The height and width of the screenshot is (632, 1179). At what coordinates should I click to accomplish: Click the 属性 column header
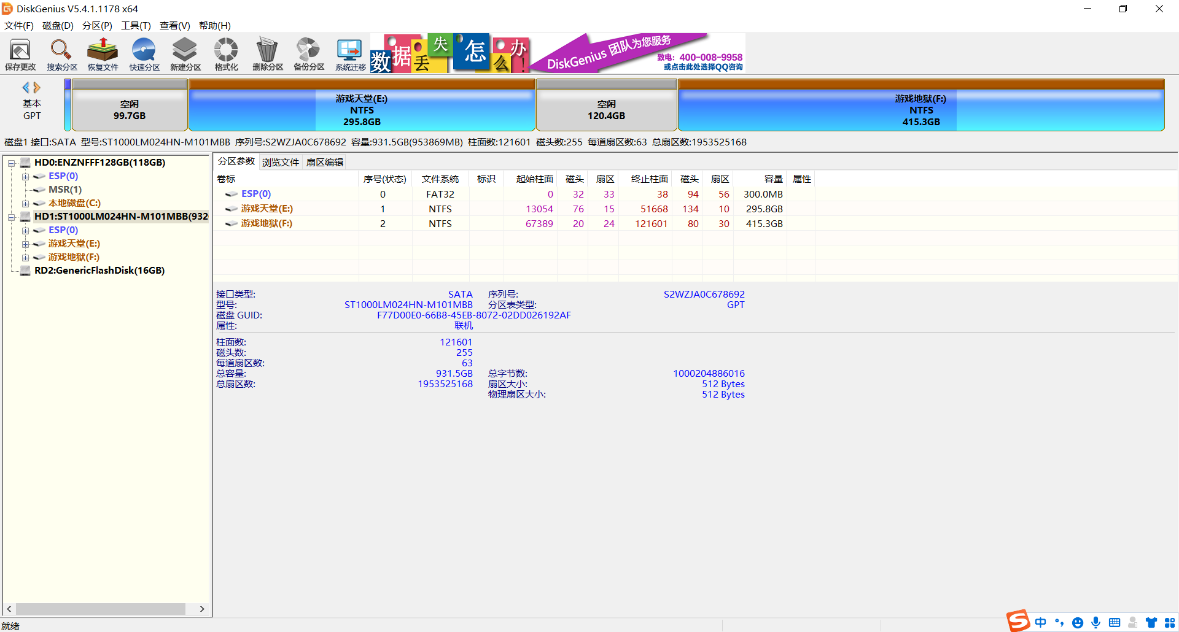coord(802,179)
